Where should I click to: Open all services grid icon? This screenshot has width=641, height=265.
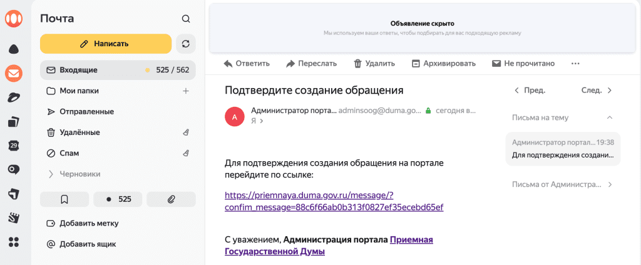[13, 242]
